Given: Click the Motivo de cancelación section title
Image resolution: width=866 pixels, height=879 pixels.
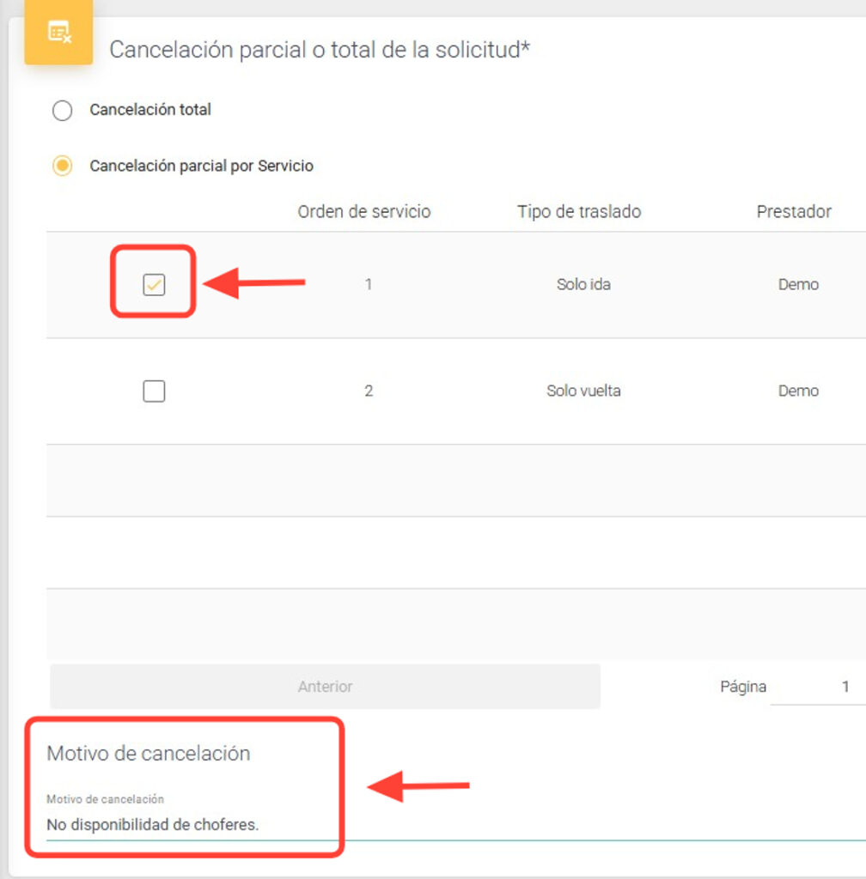Looking at the screenshot, I should 149,754.
